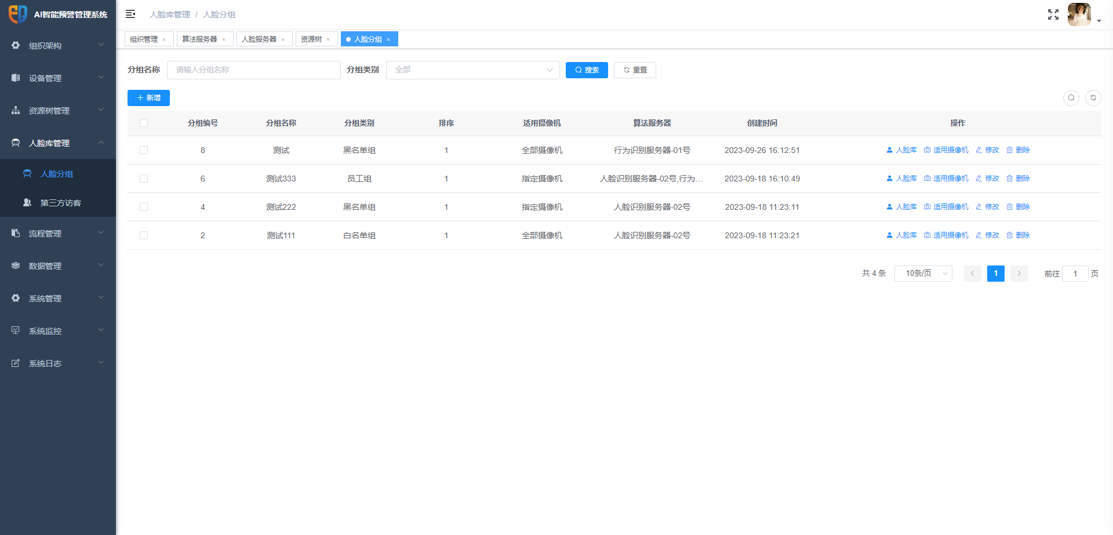The width and height of the screenshot is (1113, 535).
Task: Click the 搜索 search button
Action: point(587,70)
